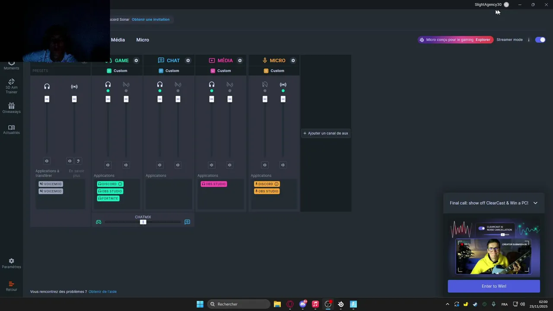Viewport: 553px width, 311px height.
Task: Switch to the Micro tab
Action: pyautogui.click(x=143, y=40)
